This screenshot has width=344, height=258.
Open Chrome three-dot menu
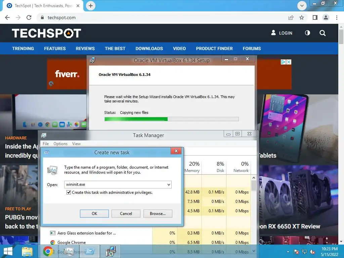click(337, 17)
